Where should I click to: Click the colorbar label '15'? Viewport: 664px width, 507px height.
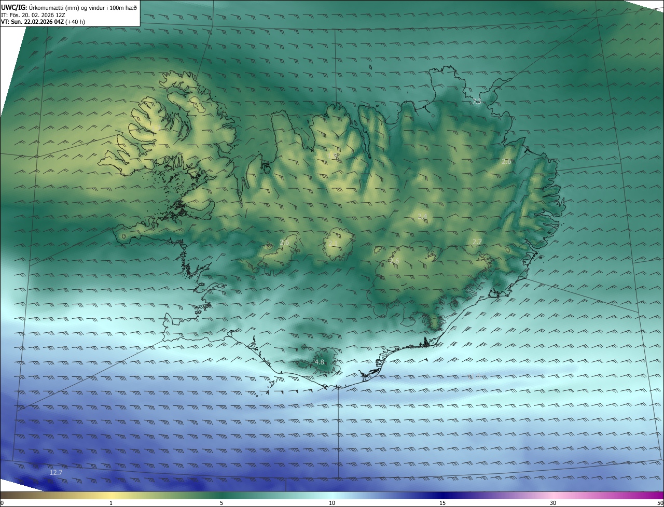(x=442, y=503)
